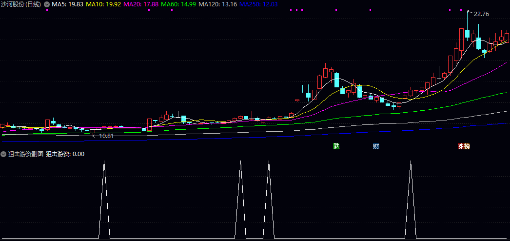Select the MA20: 17.88 indicator label
Image resolution: width=510 pixels, height=241 pixels.
141,4
